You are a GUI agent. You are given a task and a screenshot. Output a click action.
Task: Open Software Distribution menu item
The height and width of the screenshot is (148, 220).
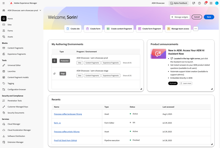tap(16, 136)
